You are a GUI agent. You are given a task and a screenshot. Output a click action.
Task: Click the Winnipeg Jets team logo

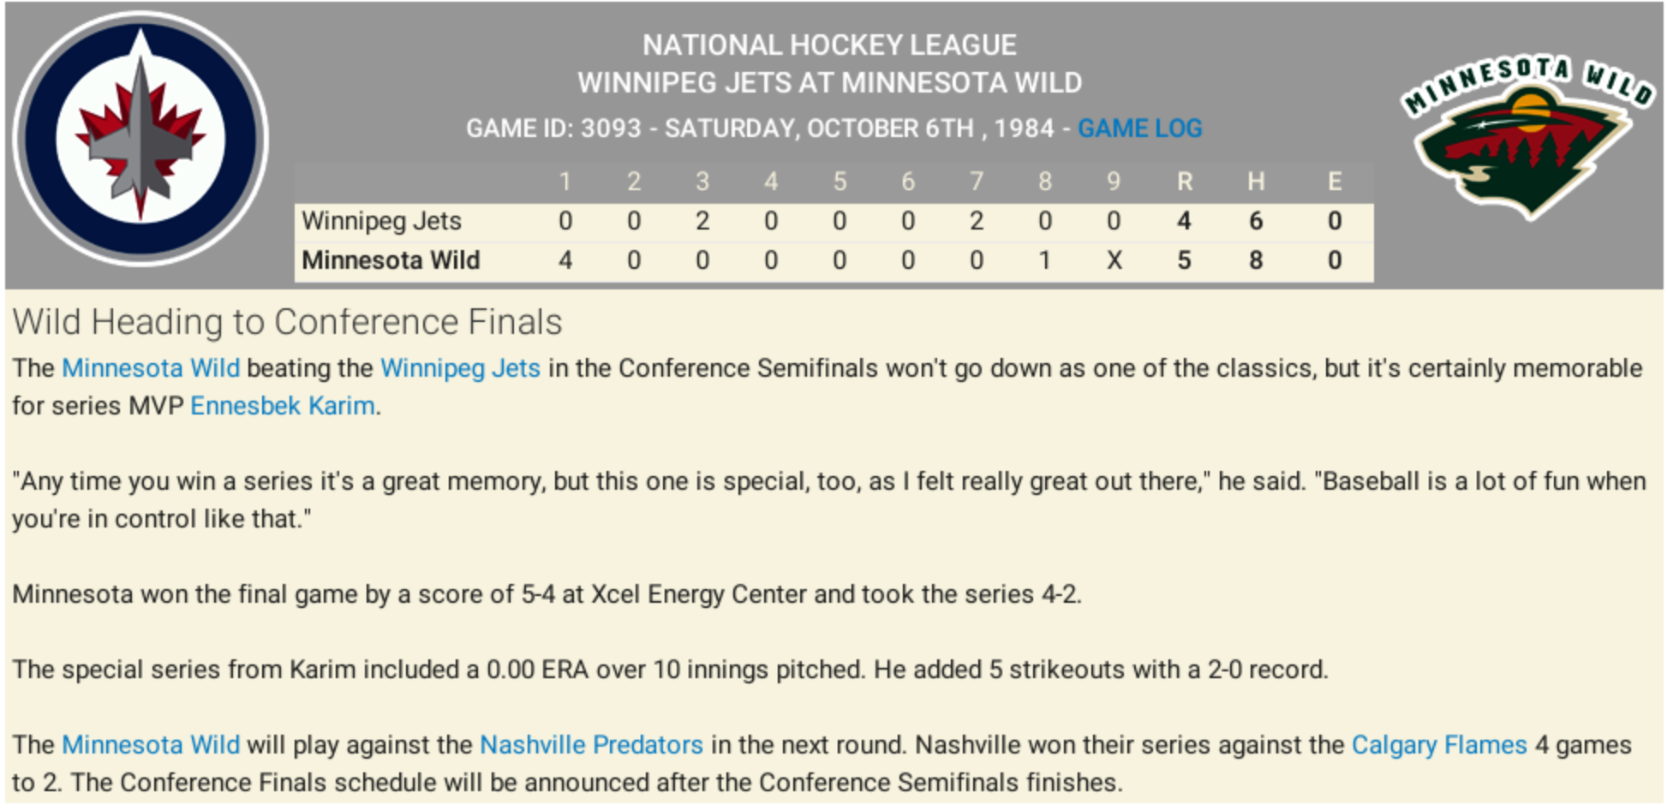tap(140, 139)
